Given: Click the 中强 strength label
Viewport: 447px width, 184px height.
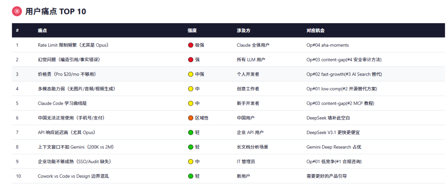Looking at the screenshot, I should pos(199,74).
